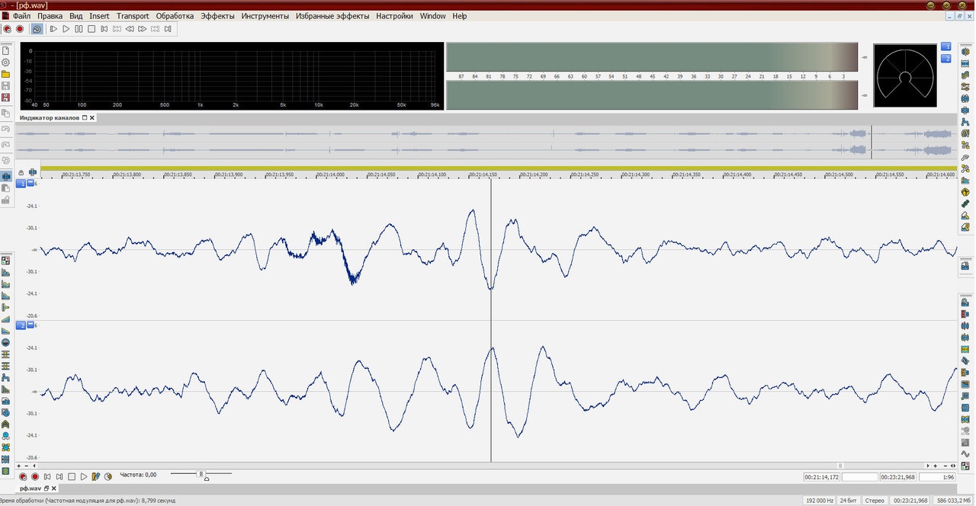Click Rewind in top transport toolbar
Screen dimensions: 976x506
tap(130, 29)
